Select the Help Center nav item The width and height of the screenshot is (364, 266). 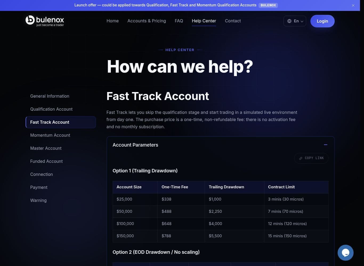point(204,21)
